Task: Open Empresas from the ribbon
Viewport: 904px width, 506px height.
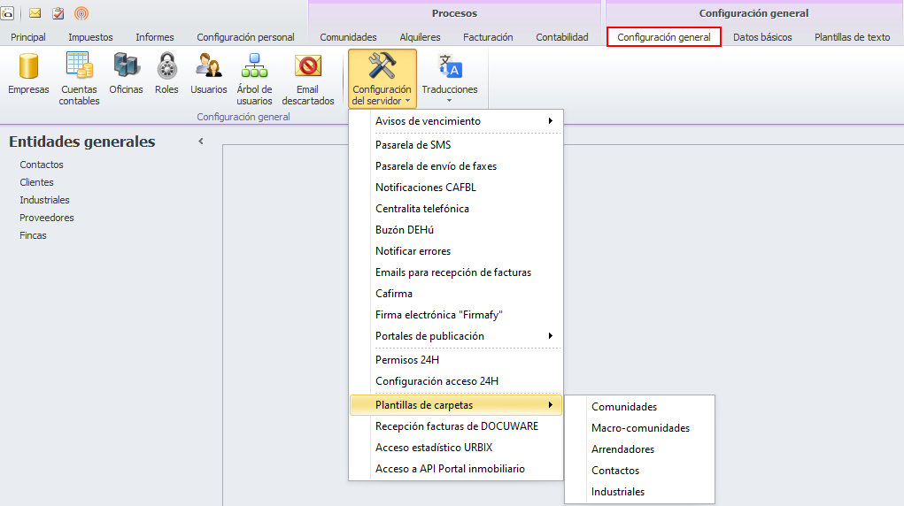Action: [28, 73]
